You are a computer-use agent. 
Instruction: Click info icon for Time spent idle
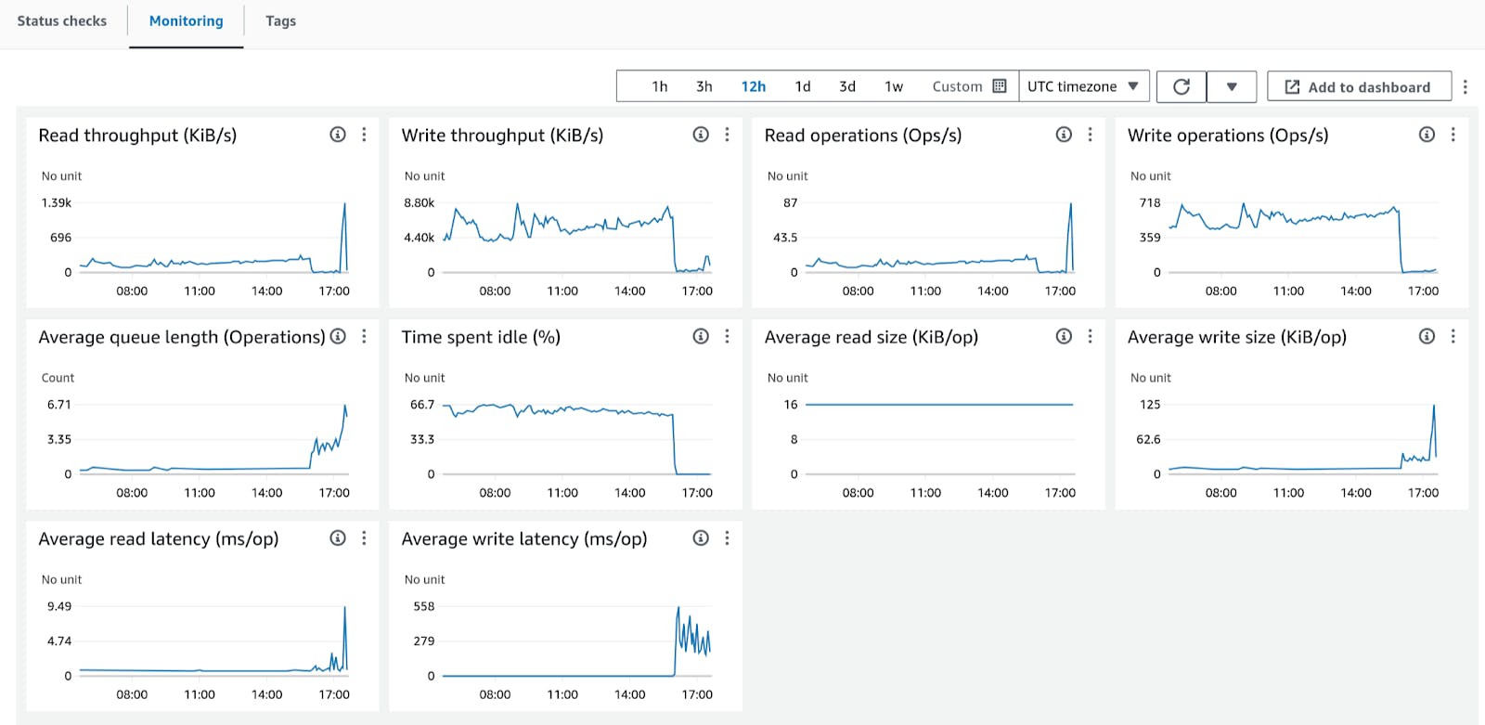(x=701, y=336)
